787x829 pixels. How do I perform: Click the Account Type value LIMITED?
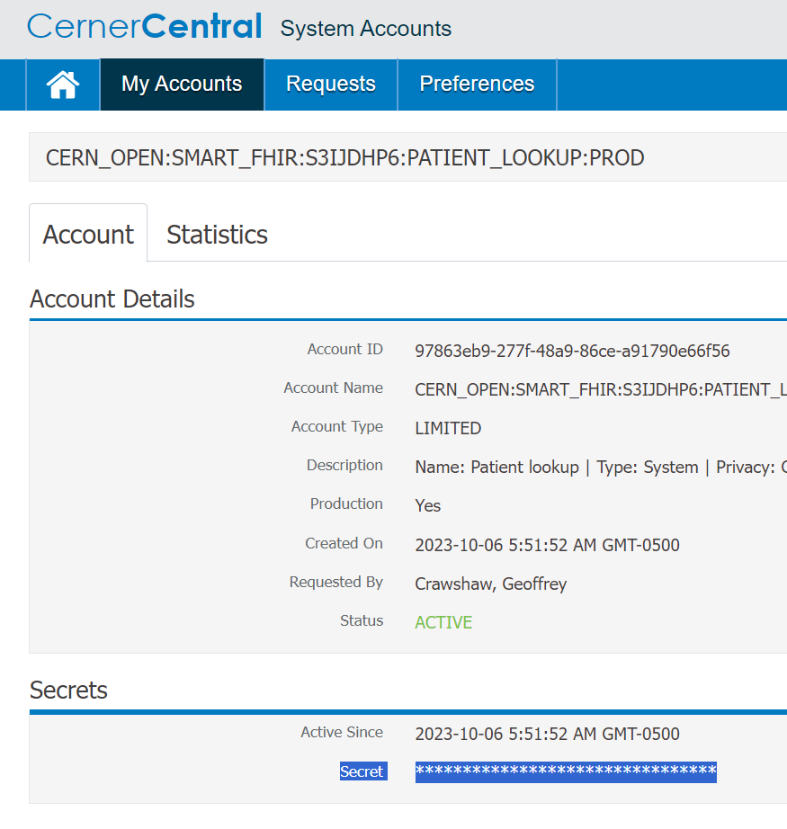448,428
